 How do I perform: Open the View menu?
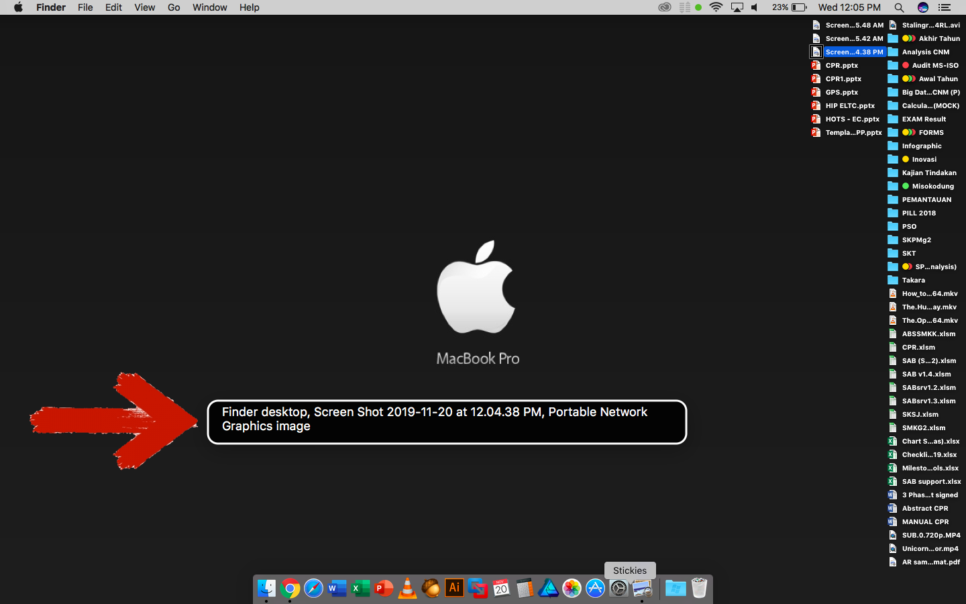(x=144, y=7)
